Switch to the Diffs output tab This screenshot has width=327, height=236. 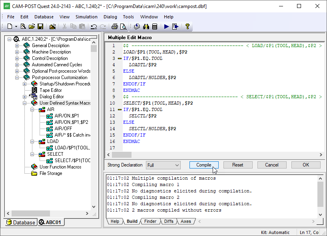169,221
